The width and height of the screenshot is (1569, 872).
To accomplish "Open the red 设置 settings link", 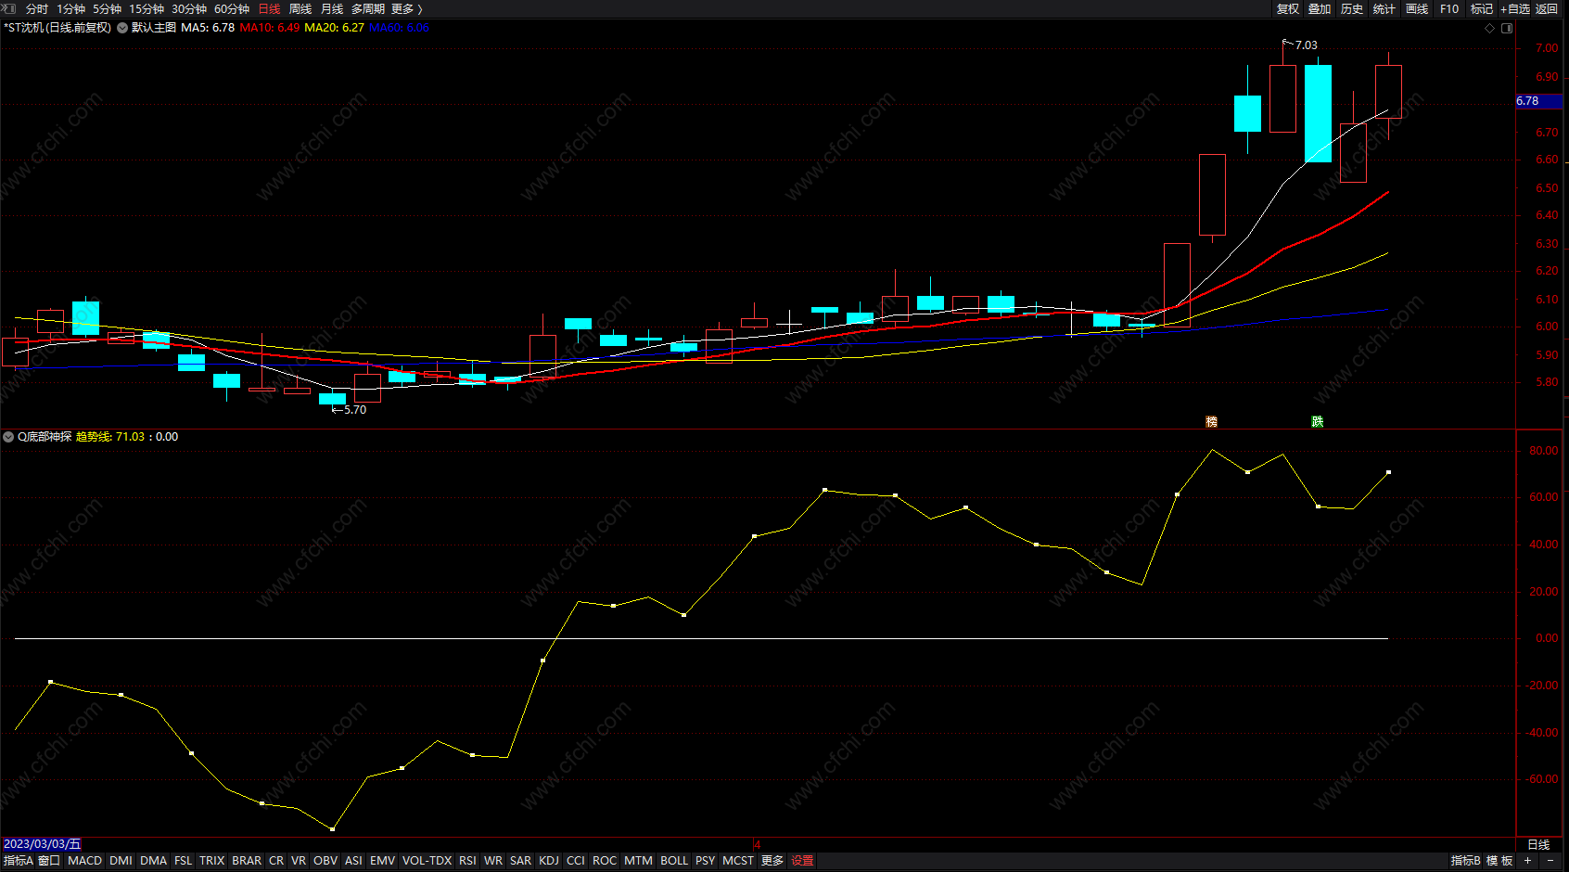I will point(802,861).
